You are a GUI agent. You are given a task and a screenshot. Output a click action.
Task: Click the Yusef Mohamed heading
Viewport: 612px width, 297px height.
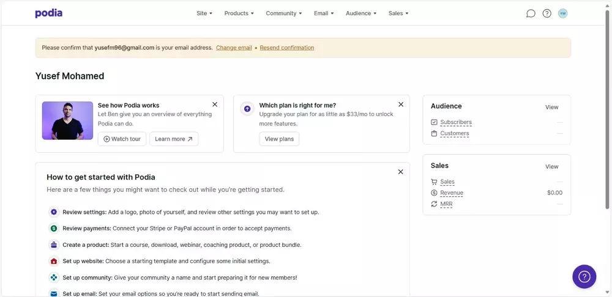click(70, 76)
